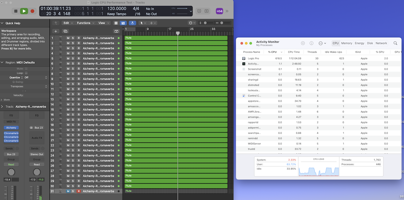Image resolution: width=404 pixels, height=200 pixels.
Task: Open the waveform zoom dropdown
Action: tap(192, 23)
